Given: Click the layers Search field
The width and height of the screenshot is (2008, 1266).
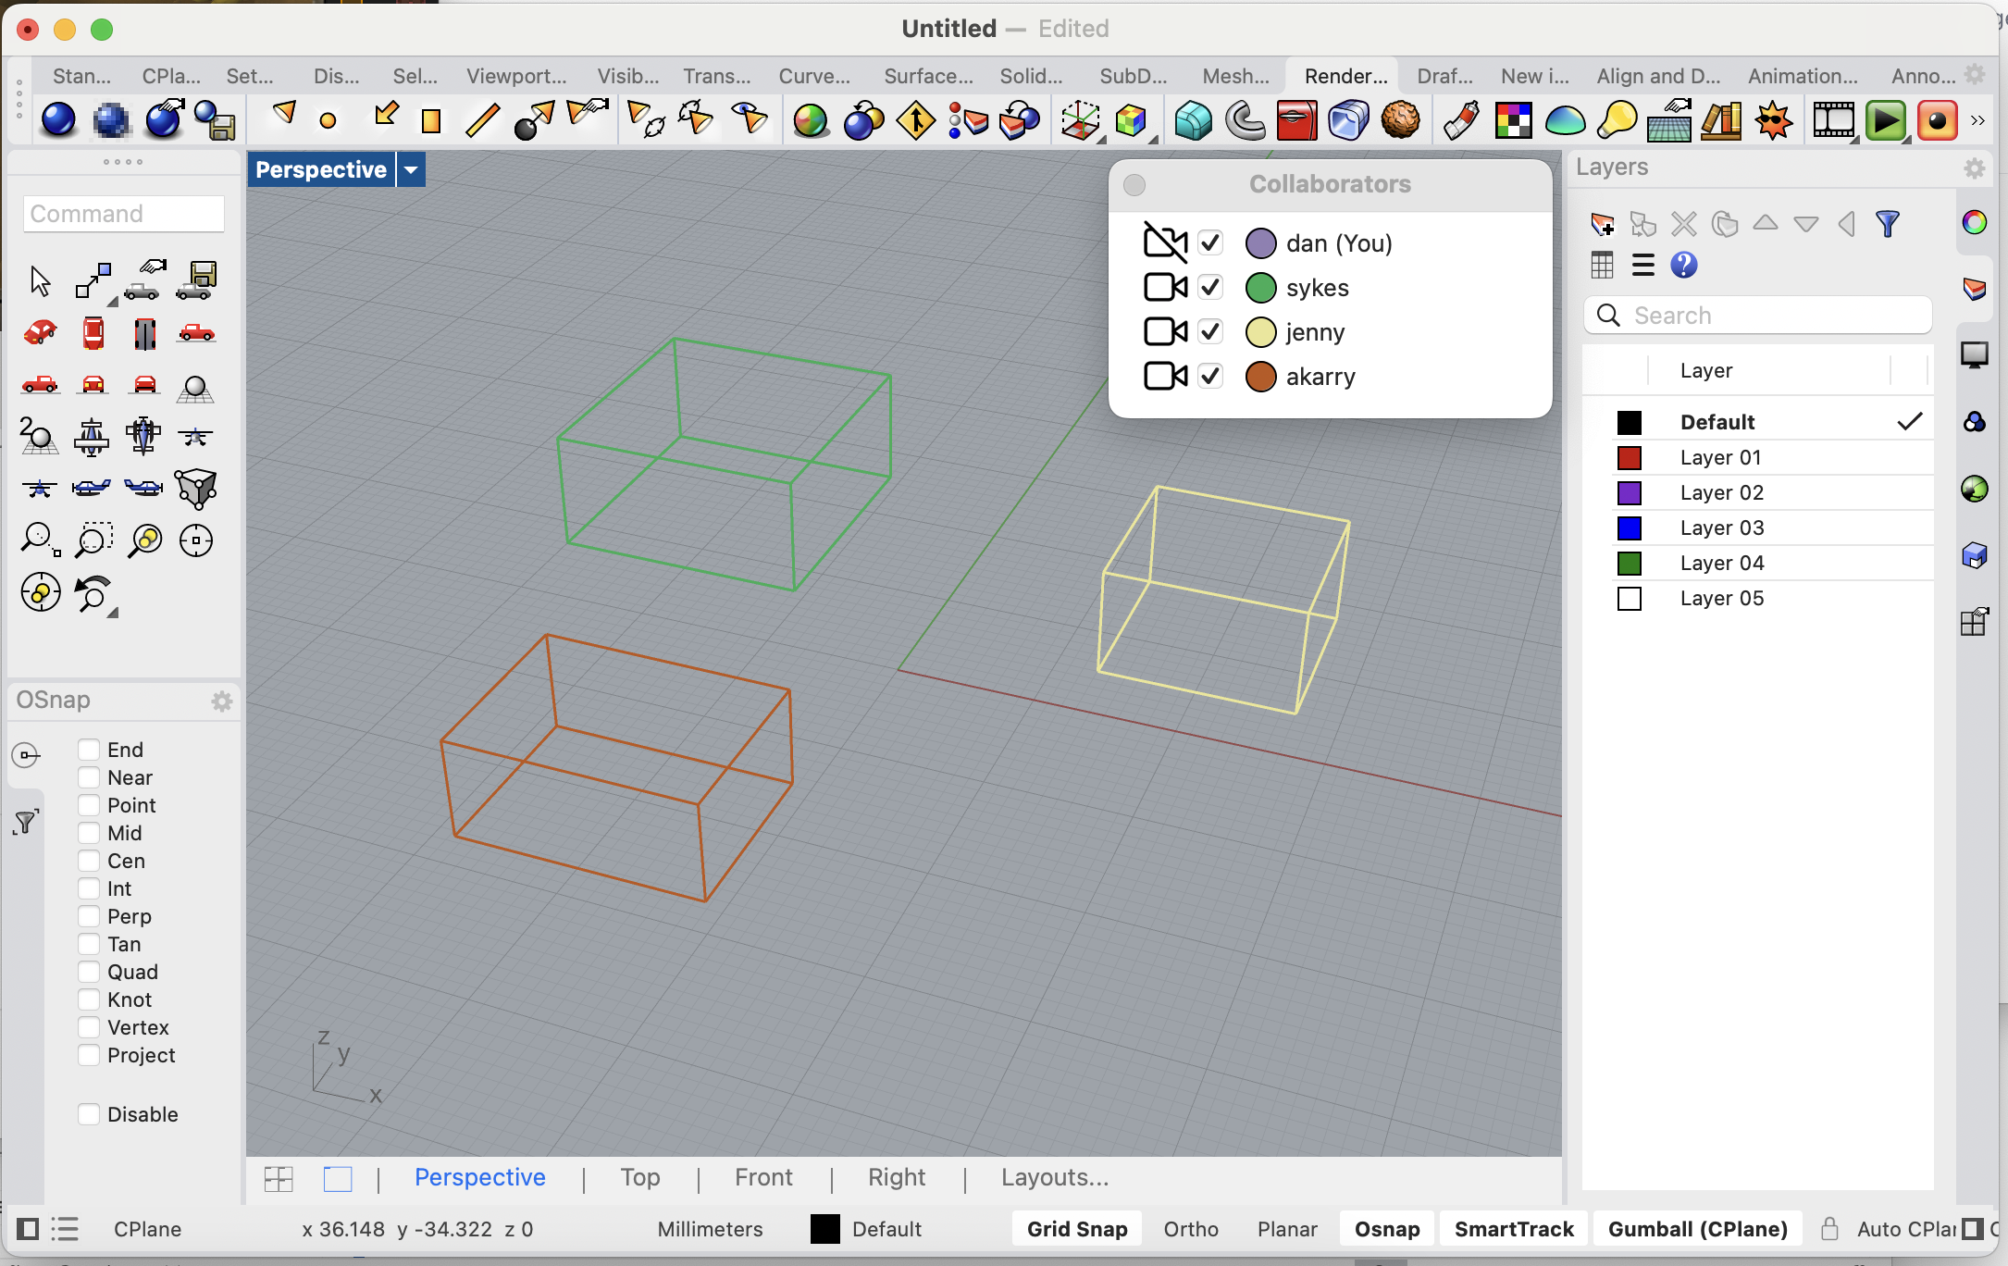Looking at the screenshot, I should click(1758, 316).
